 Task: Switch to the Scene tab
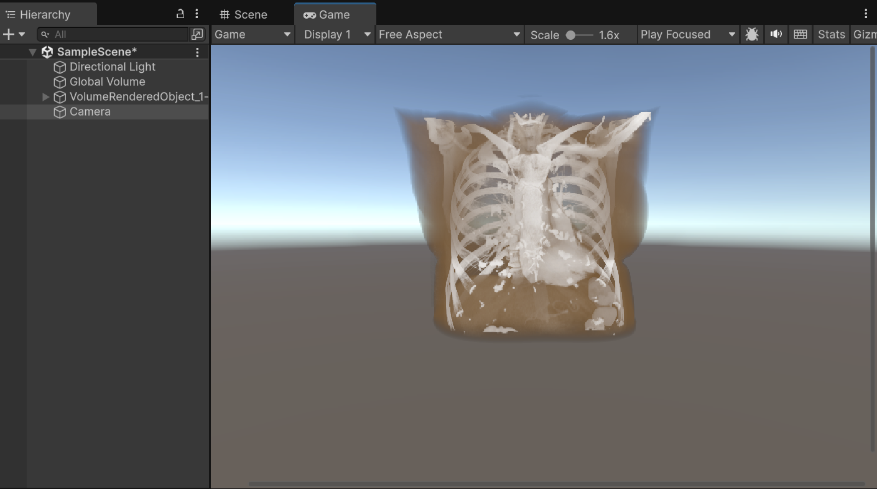tap(244, 14)
